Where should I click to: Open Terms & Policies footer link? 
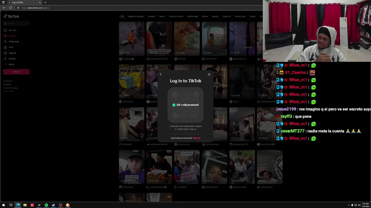(x=11, y=88)
